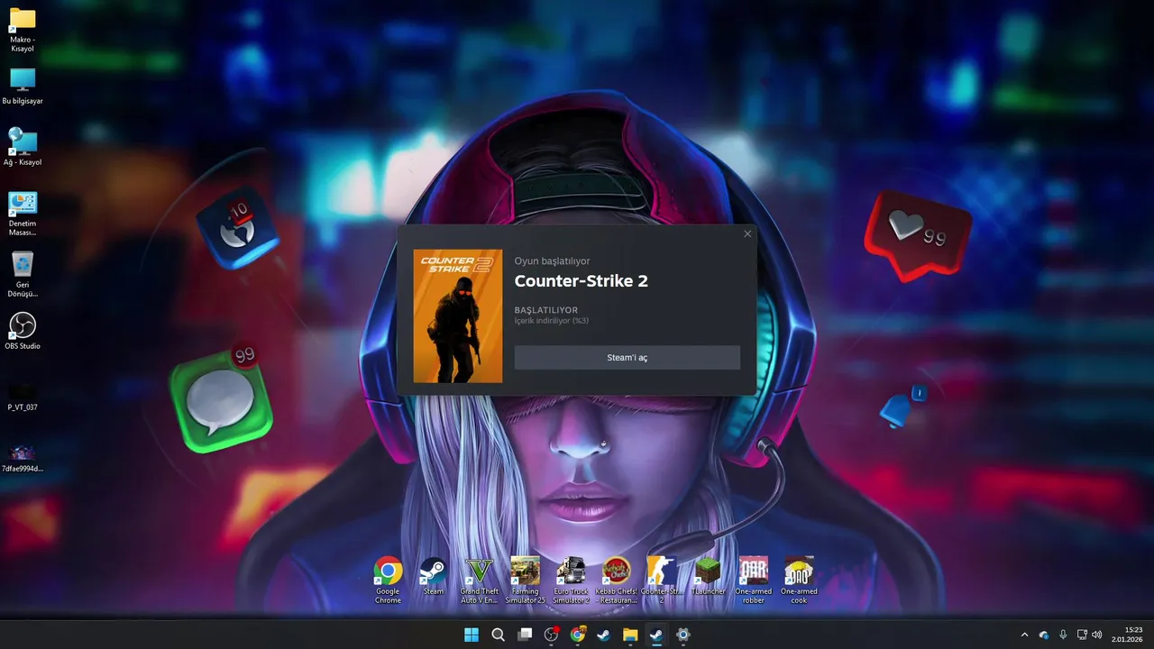Select the Euro Truck Simulator 2 shortcut

572,580
